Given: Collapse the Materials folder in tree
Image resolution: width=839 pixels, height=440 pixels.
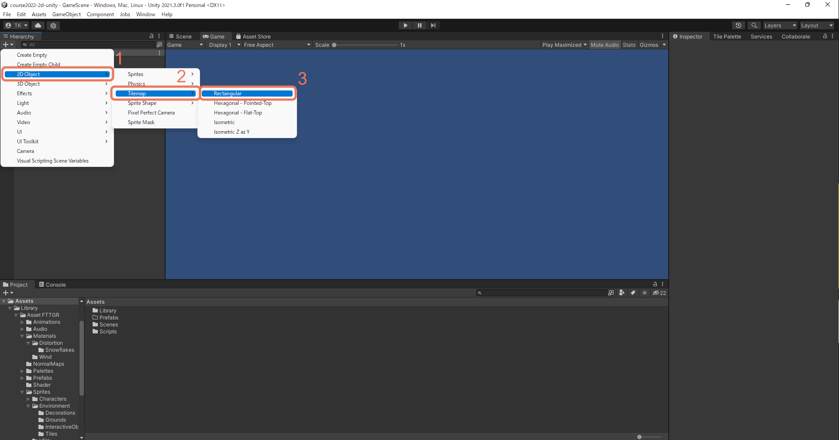Looking at the screenshot, I should tap(22, 336).
